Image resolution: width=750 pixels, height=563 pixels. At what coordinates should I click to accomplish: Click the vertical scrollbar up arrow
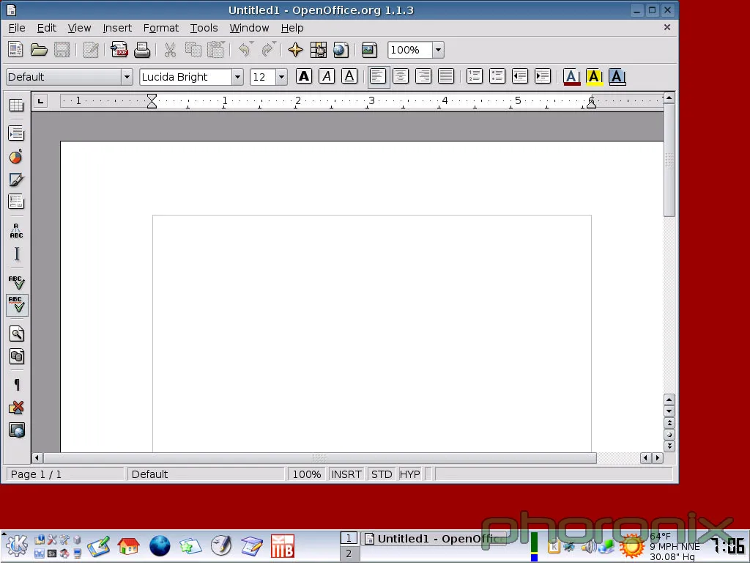pyautogui.click(x=669, y=97)
